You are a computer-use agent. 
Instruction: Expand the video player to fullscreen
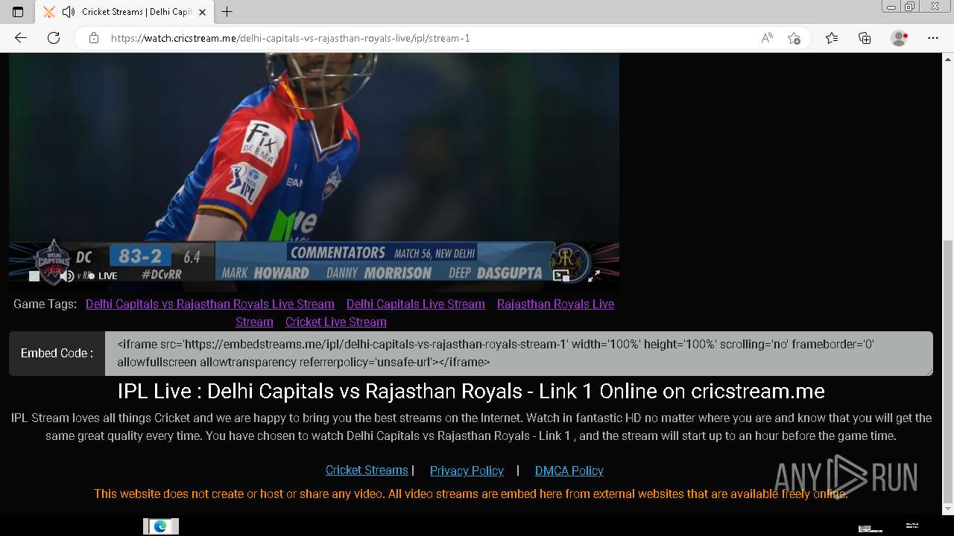[594, 276]
